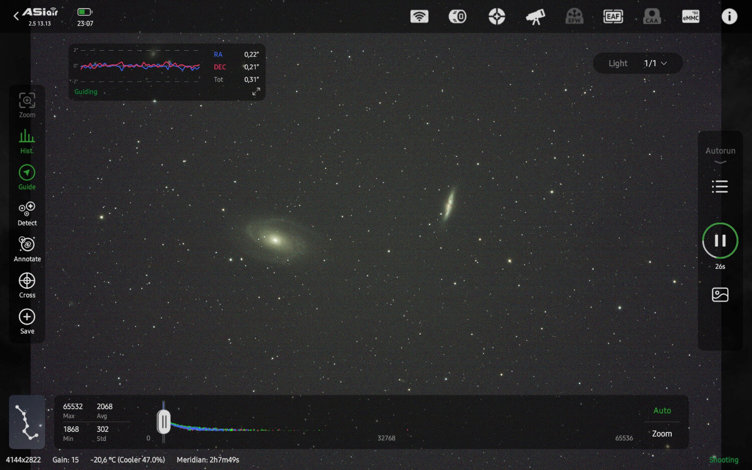Pause the running exposure

720,241
